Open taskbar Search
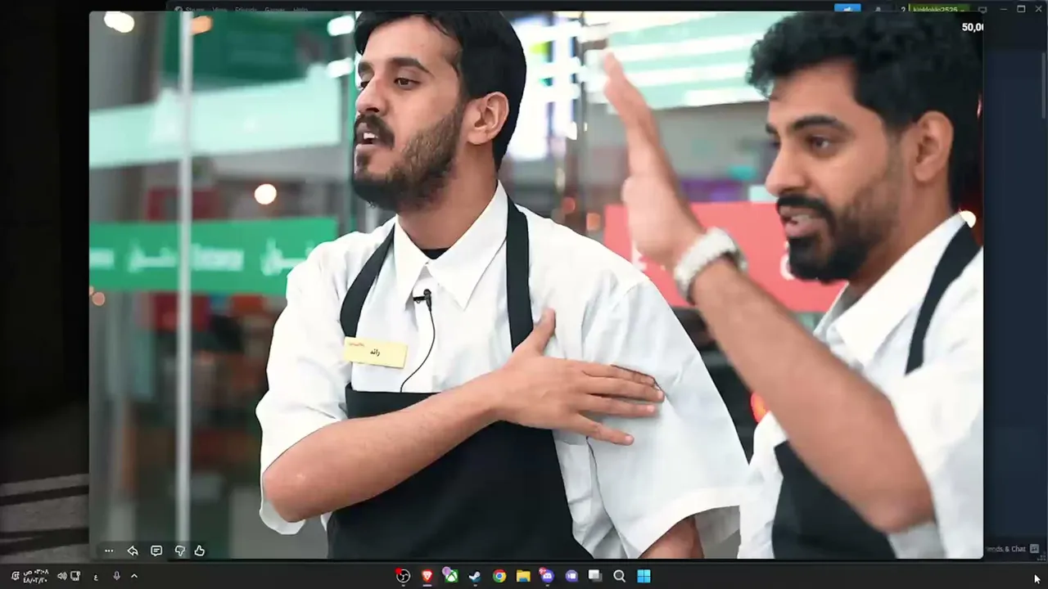The height and width of the screenshot is (589, 1048). [620, 576]
